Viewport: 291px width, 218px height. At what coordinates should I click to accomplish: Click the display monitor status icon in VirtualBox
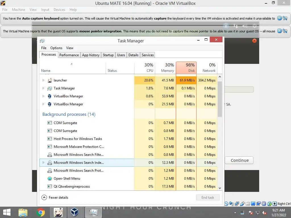point(253,204)
